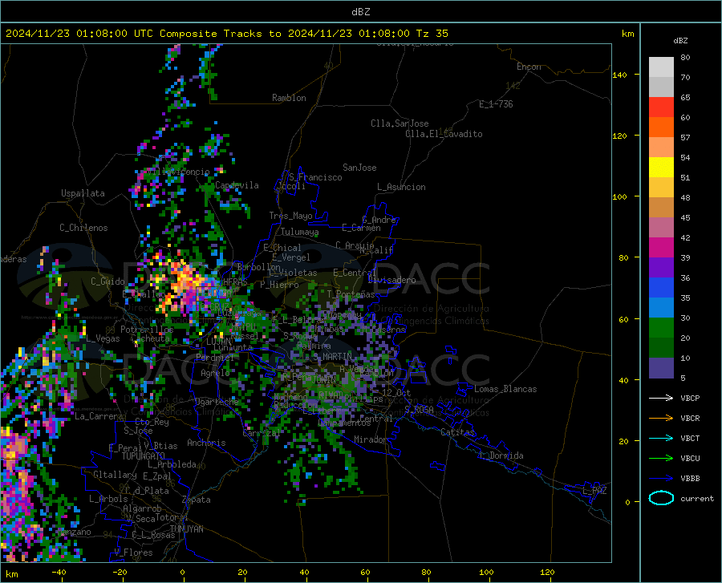Click the V_Flores map label

pyautogui.click(x=133, y=553)
